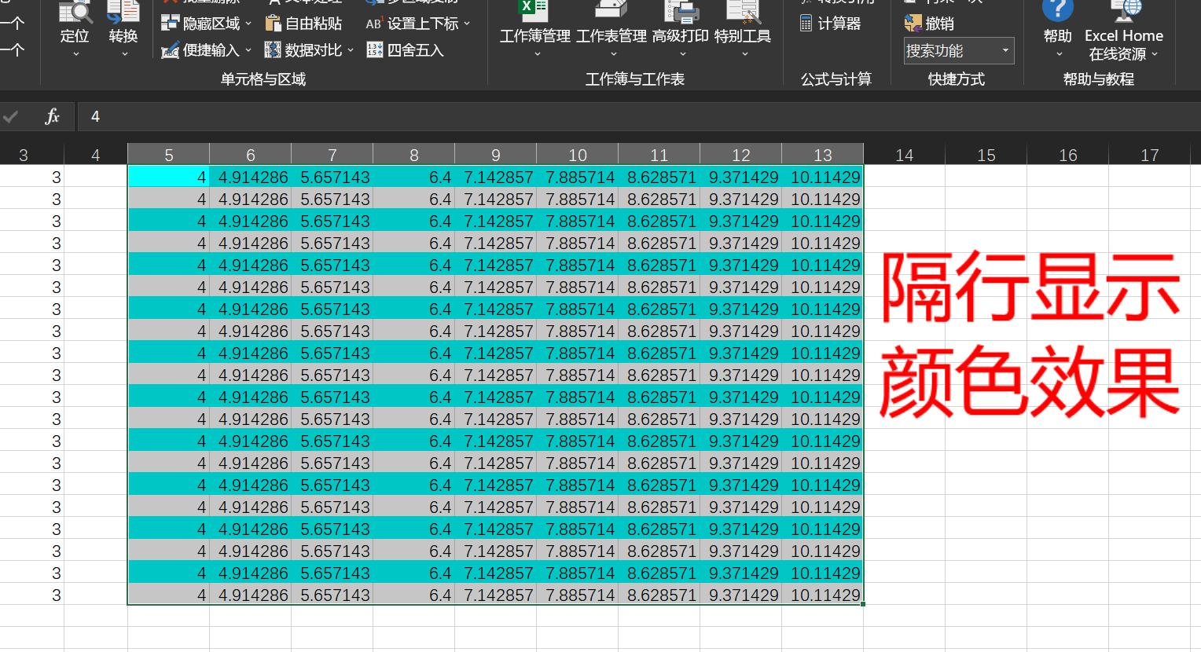
Task: Click first-row cell 4.914286 in column 6
Action: pyautogui.click(x=251, y=177)
